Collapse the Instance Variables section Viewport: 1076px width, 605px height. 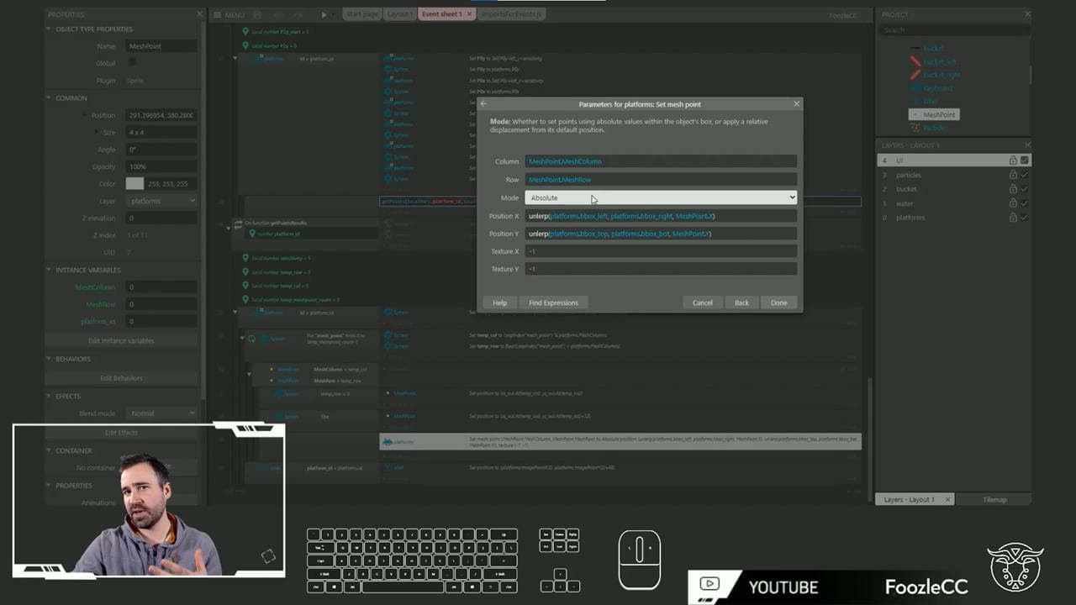click(48, 270)
